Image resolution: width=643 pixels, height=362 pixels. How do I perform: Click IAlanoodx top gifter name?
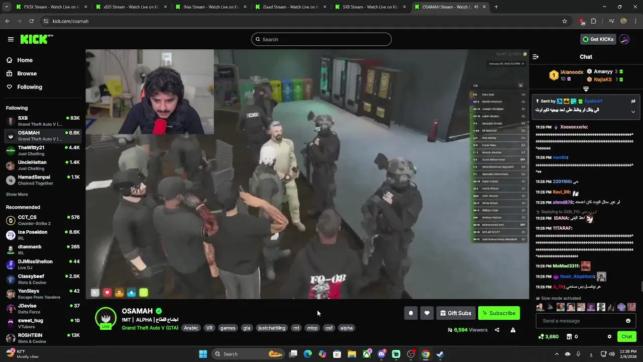(572, 72)
